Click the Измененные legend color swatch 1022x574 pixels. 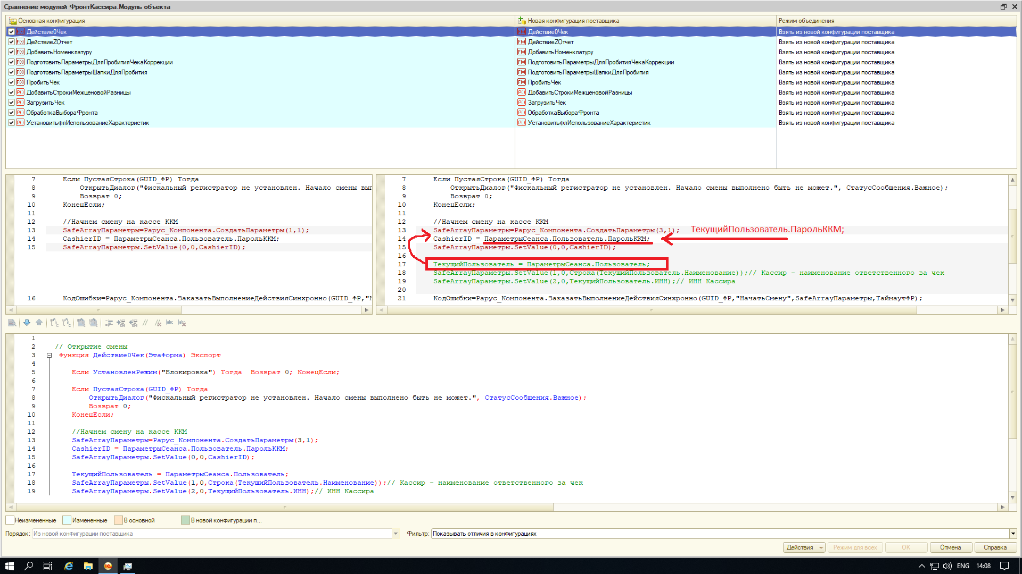point(67,520)
